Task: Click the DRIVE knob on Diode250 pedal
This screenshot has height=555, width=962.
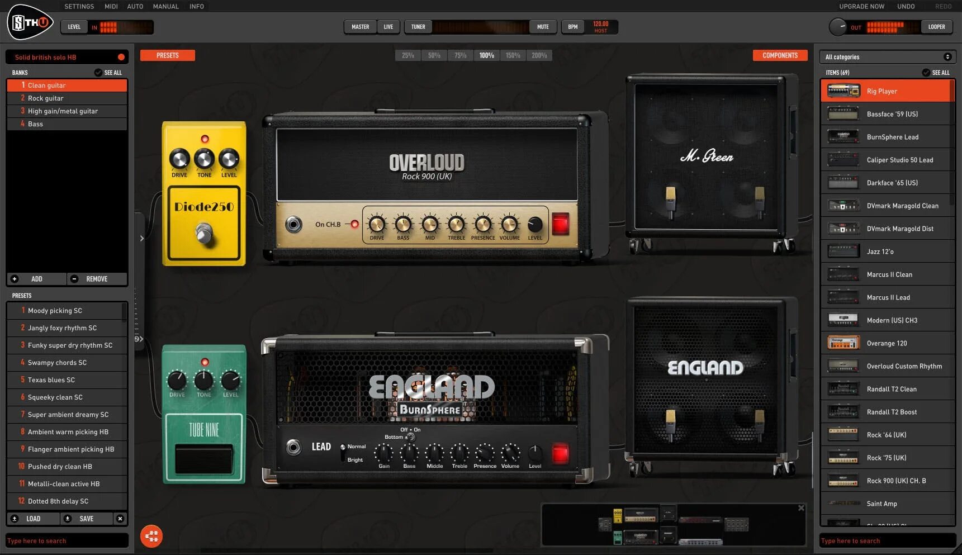Action: click(179, 159)
